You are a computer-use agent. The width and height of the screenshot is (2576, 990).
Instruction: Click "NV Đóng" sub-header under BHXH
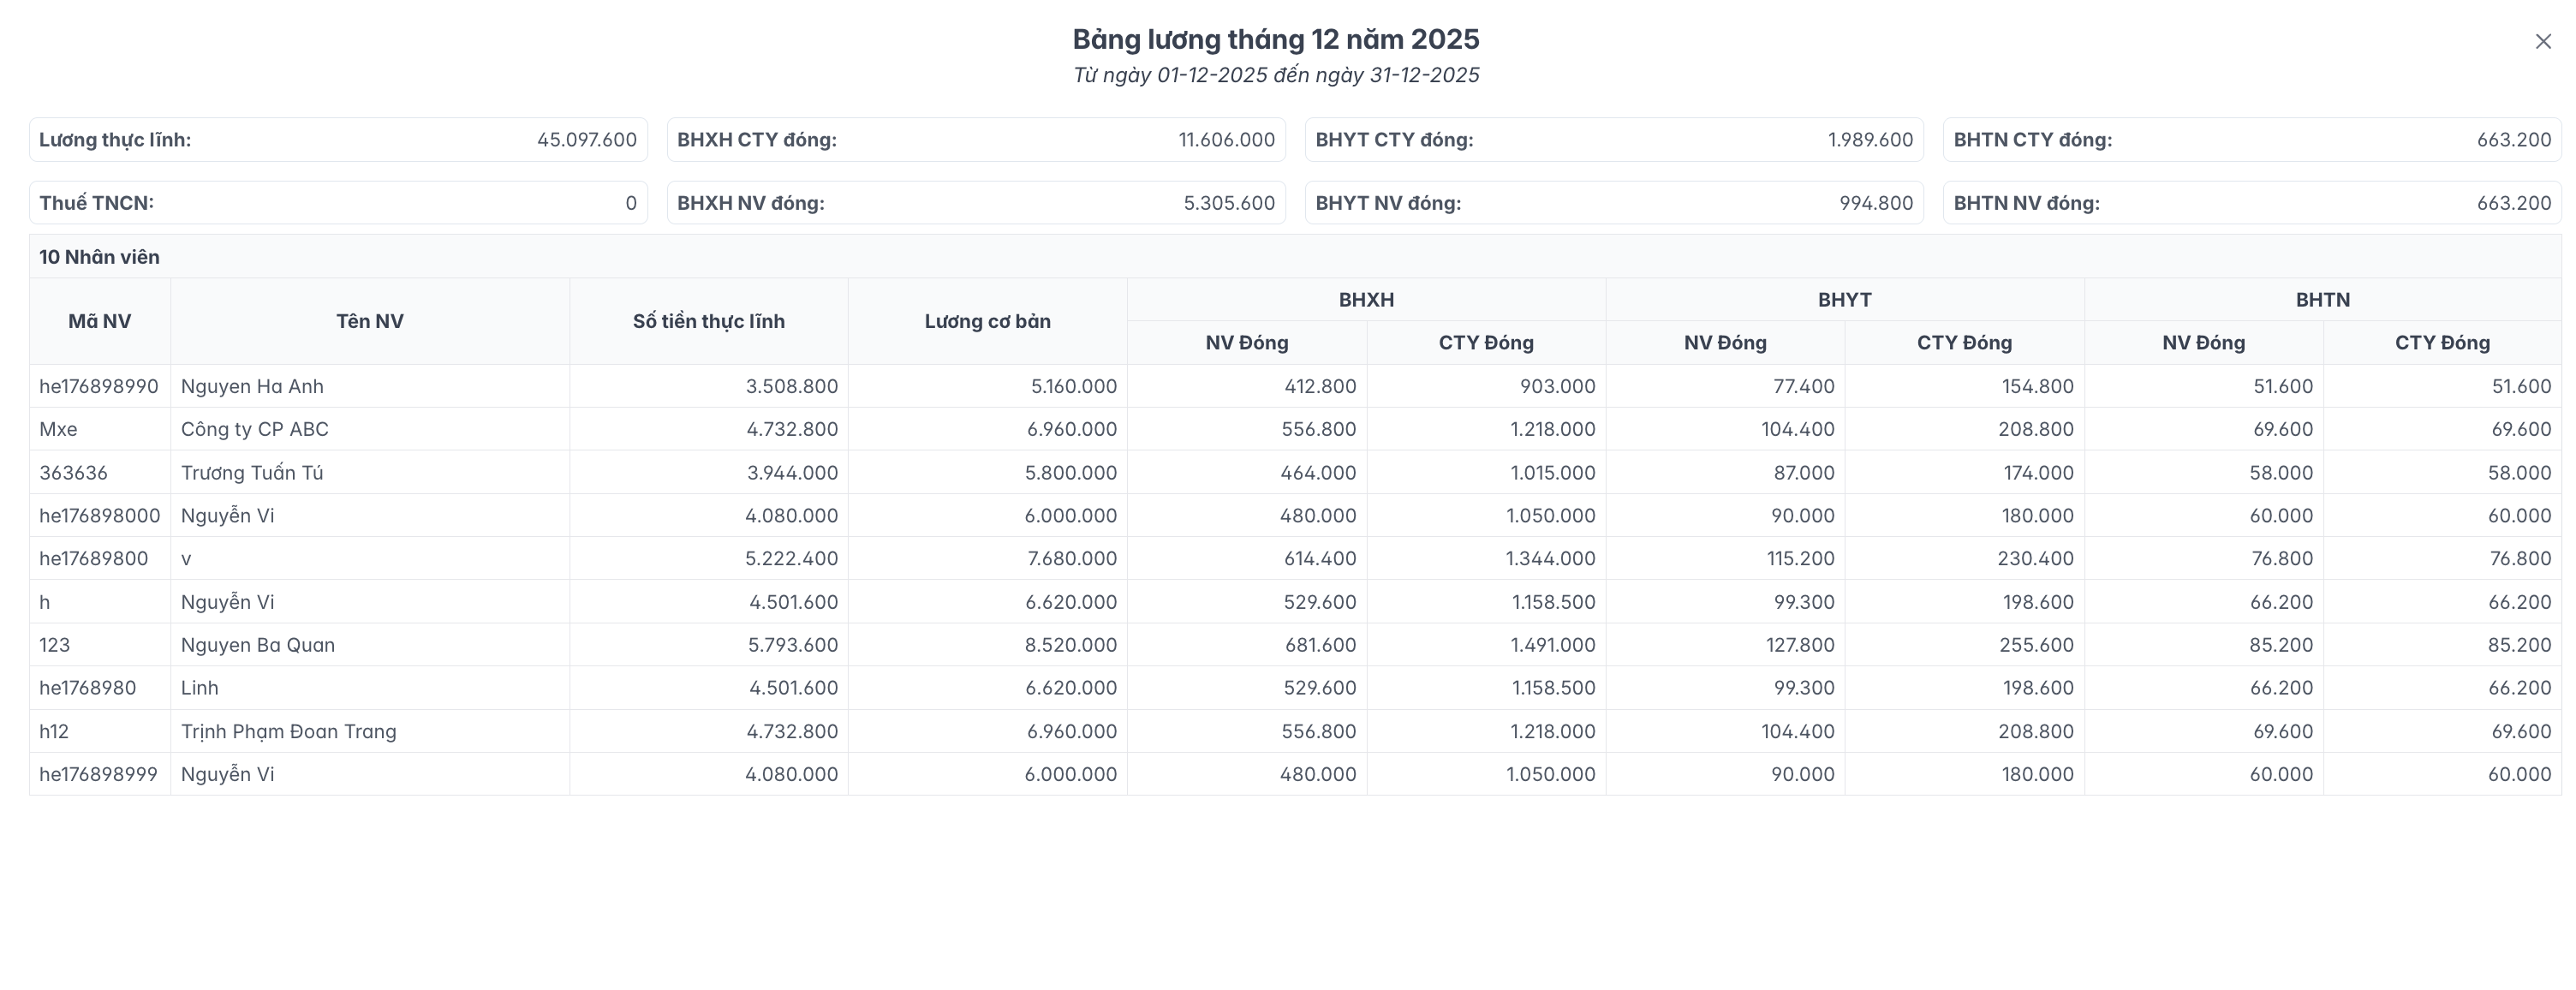tap(1246, 343)
